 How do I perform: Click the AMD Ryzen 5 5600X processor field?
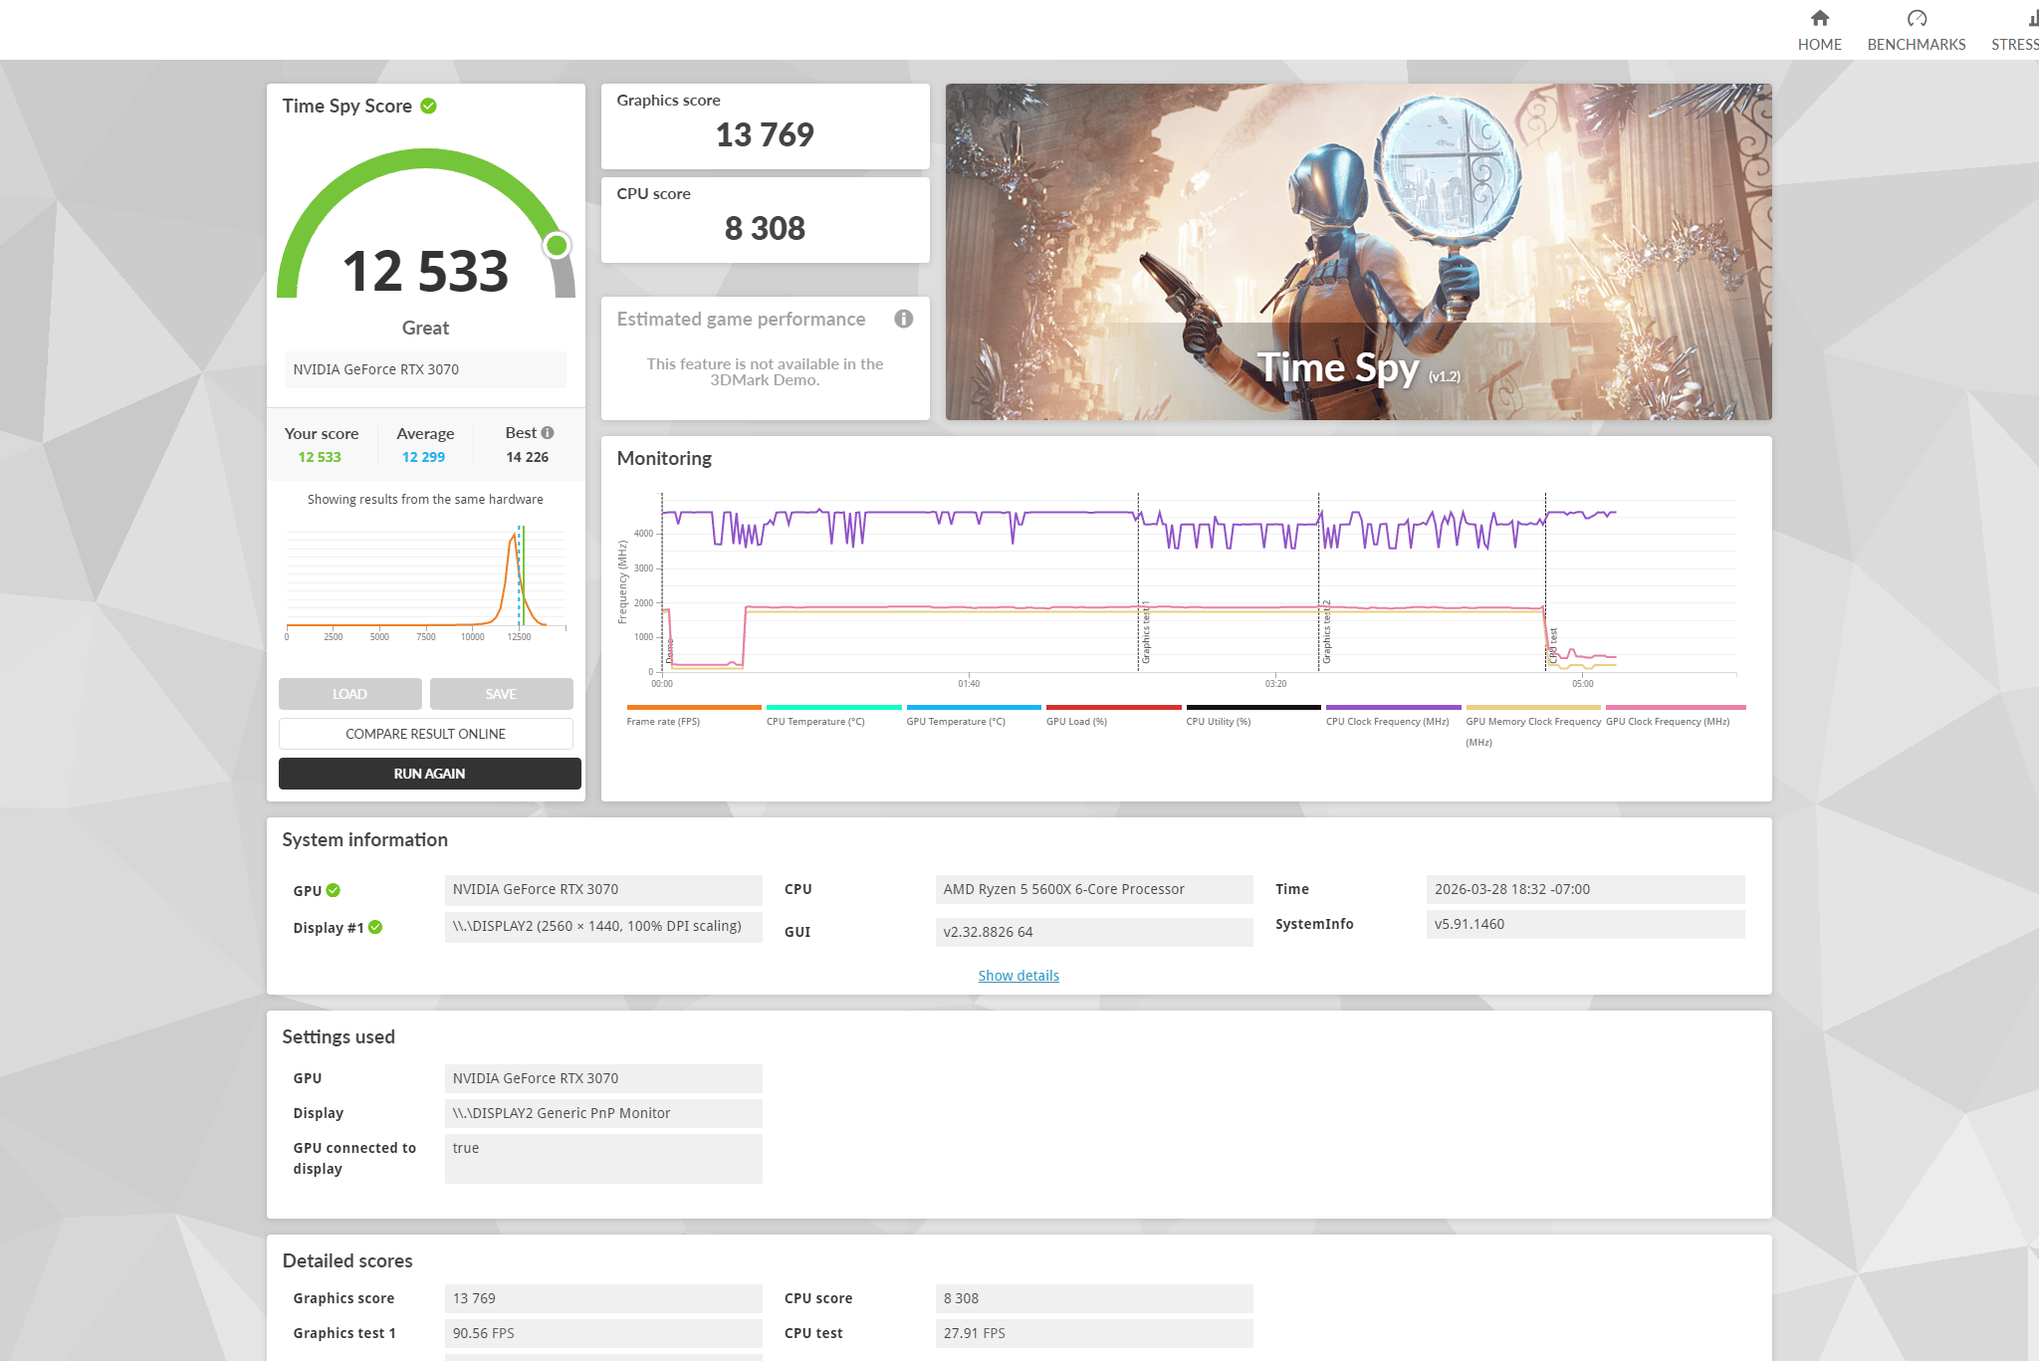1094,889
